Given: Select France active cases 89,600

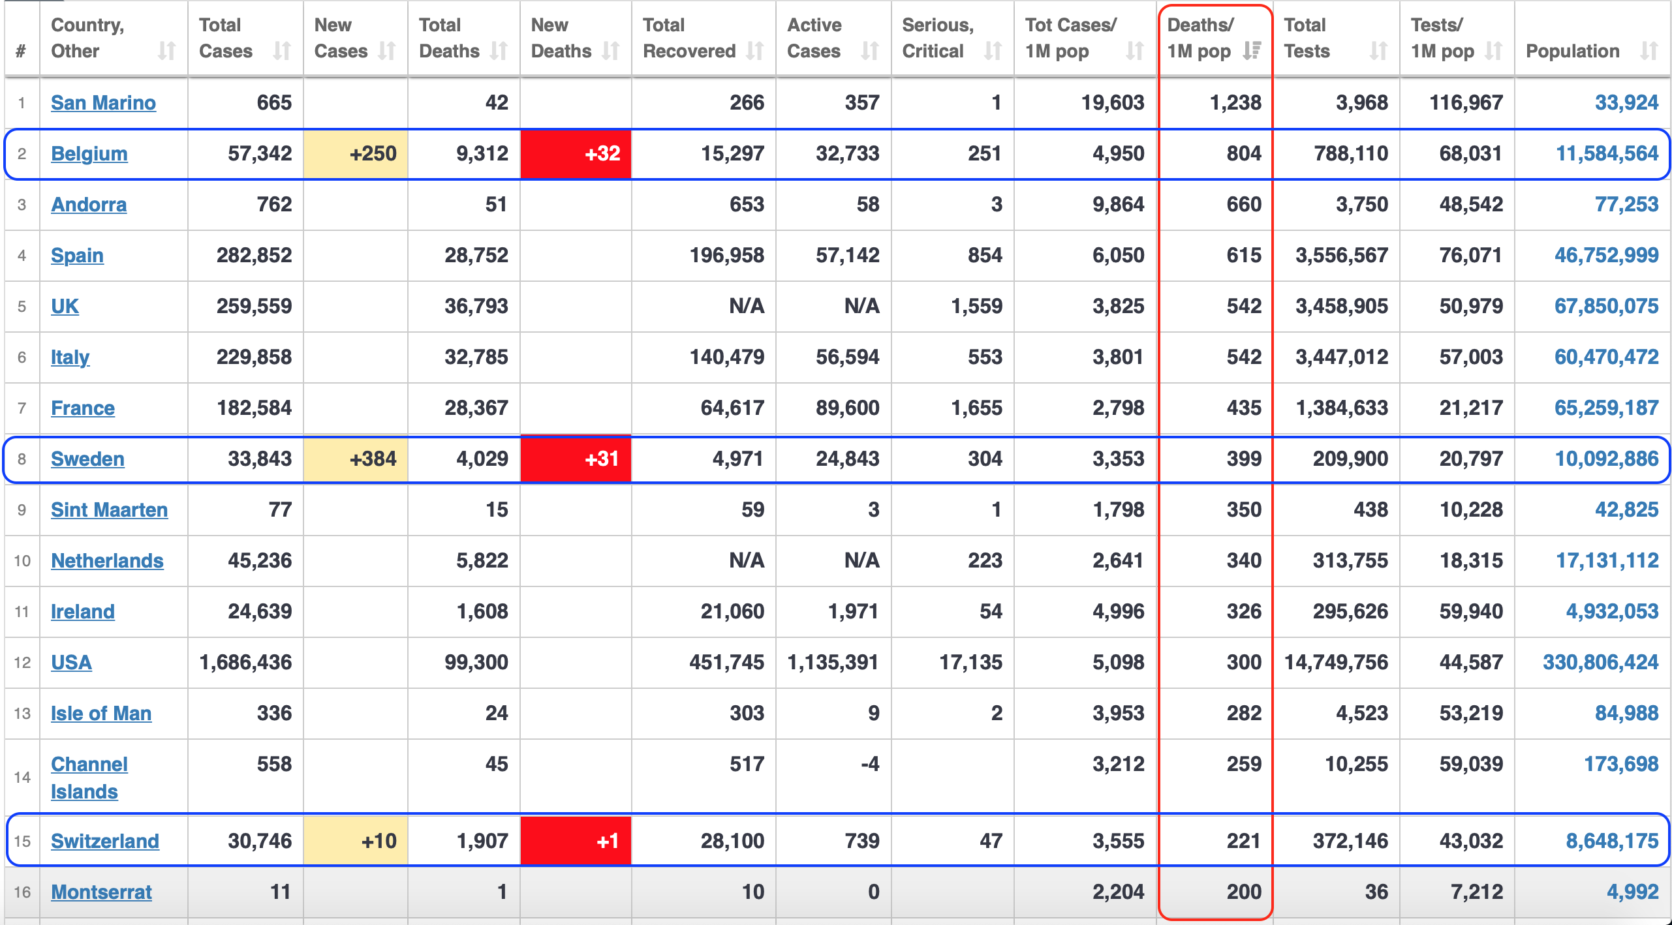Looking at the screenshot, I should click(847, 408).
